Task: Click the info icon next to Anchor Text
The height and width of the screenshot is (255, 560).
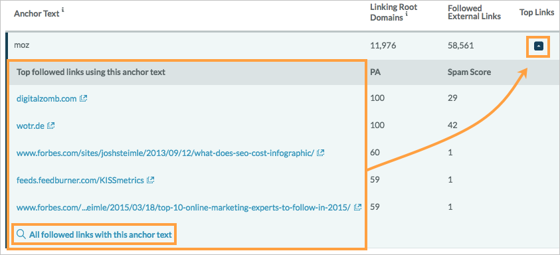Action: 63,11
